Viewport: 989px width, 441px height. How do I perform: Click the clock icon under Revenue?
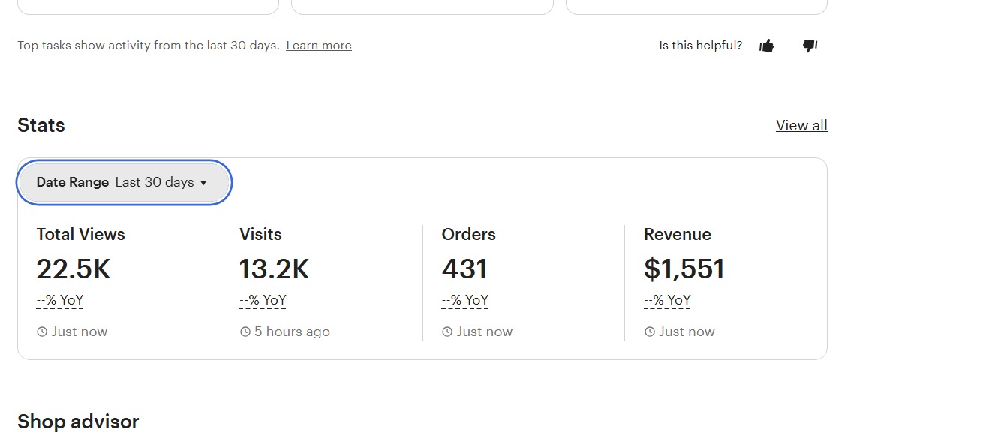pos(650,331)
